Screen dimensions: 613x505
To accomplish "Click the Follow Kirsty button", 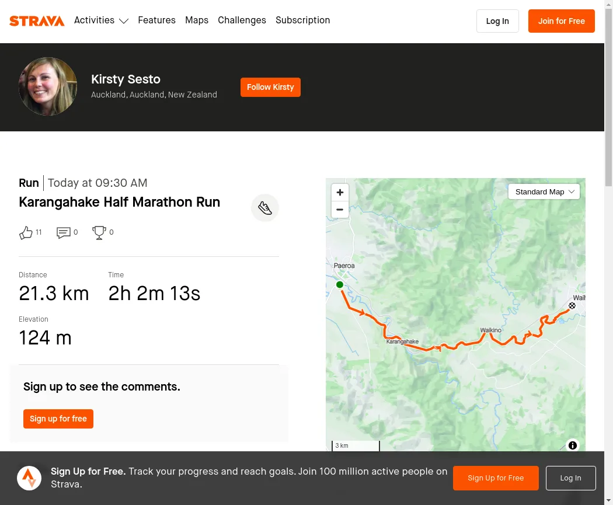I will [270, 87].
